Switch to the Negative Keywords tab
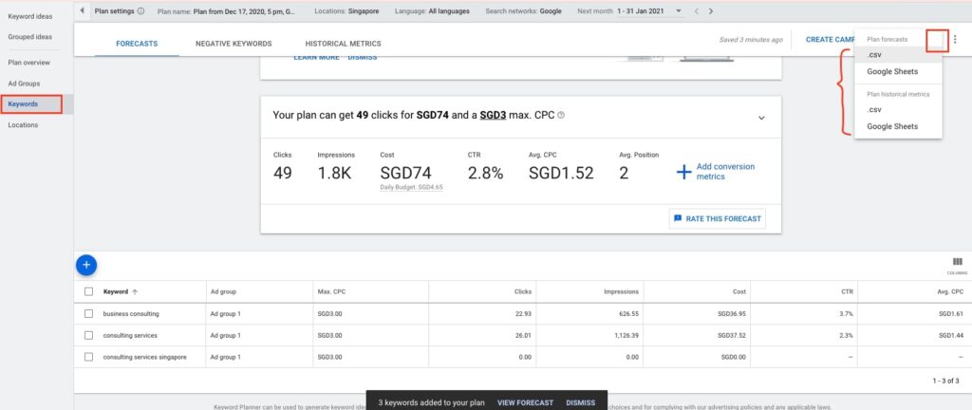The width and height of the screenshot is (972, 410). tap(234, 44)
